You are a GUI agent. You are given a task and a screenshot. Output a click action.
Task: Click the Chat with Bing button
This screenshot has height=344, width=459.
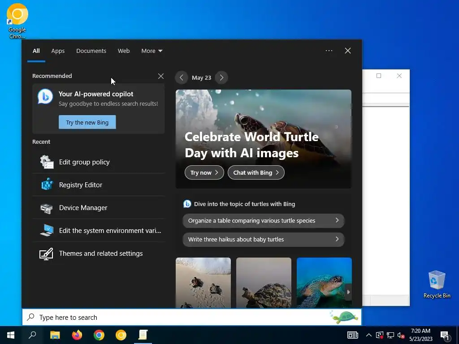tap(256, 172)
